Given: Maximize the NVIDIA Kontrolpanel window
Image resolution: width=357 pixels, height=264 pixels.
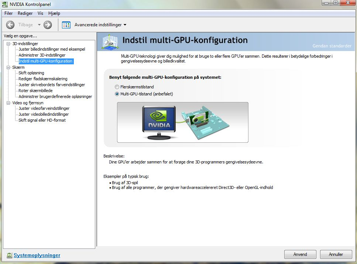Looking at the screenshot, I should 335,3.
